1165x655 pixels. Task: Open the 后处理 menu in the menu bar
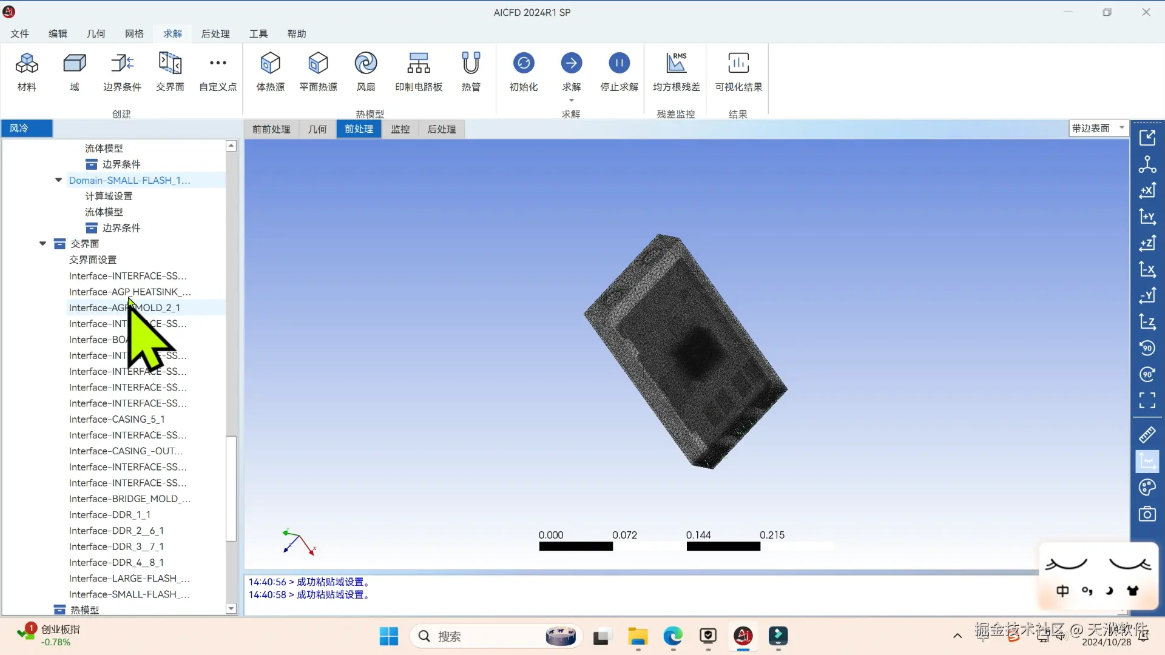click(x=215, y=34)
